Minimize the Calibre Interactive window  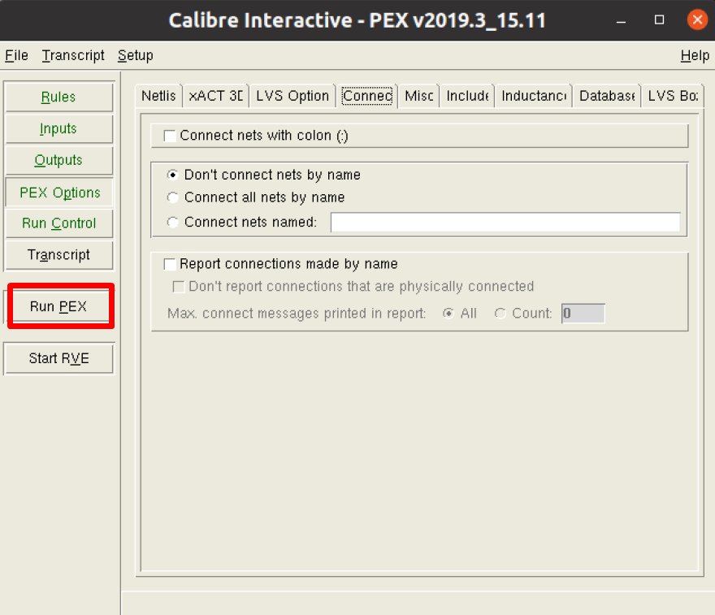point(621,20)
